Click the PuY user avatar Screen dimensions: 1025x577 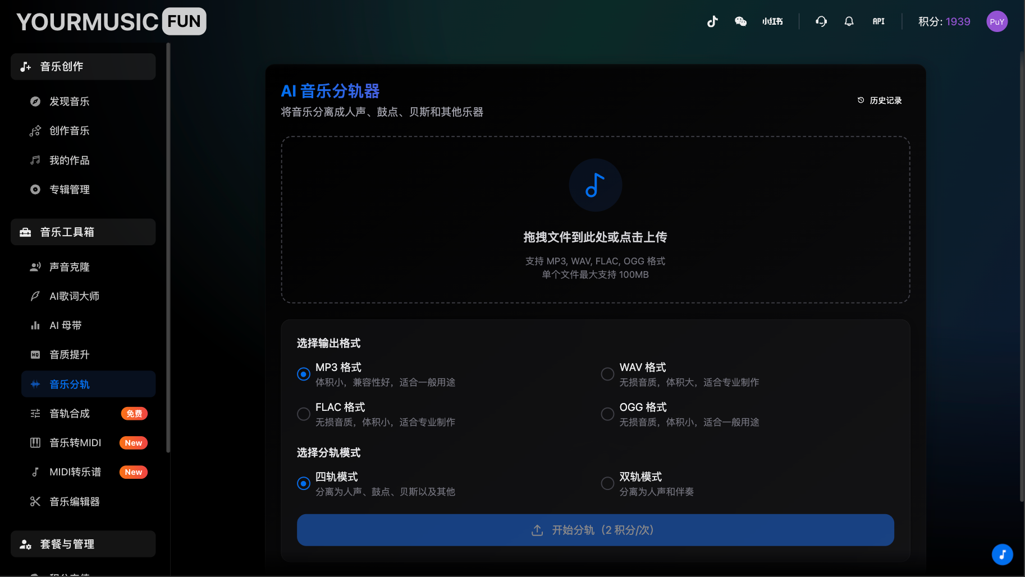(x=997, y=21)
